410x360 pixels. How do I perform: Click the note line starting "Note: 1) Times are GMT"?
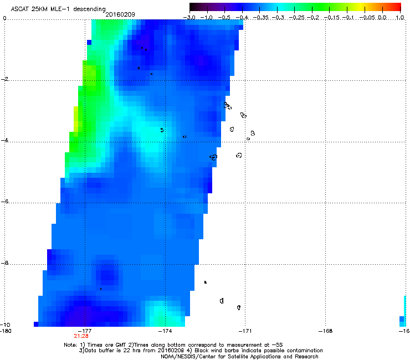point(173,345)
